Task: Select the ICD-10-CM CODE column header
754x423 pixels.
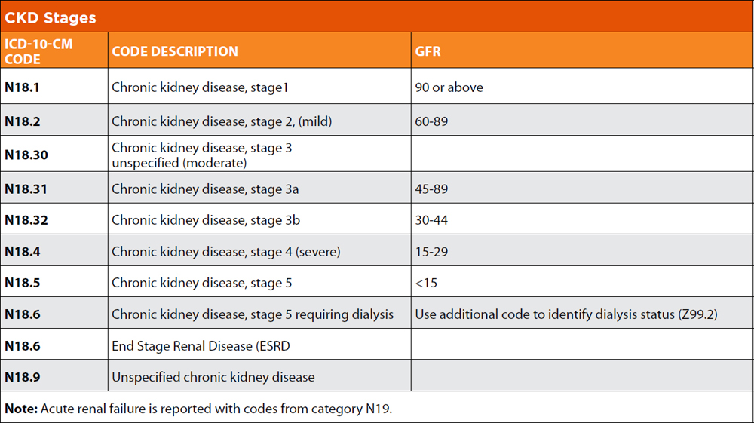Action: pyautogui.click(x=38, y=51)
